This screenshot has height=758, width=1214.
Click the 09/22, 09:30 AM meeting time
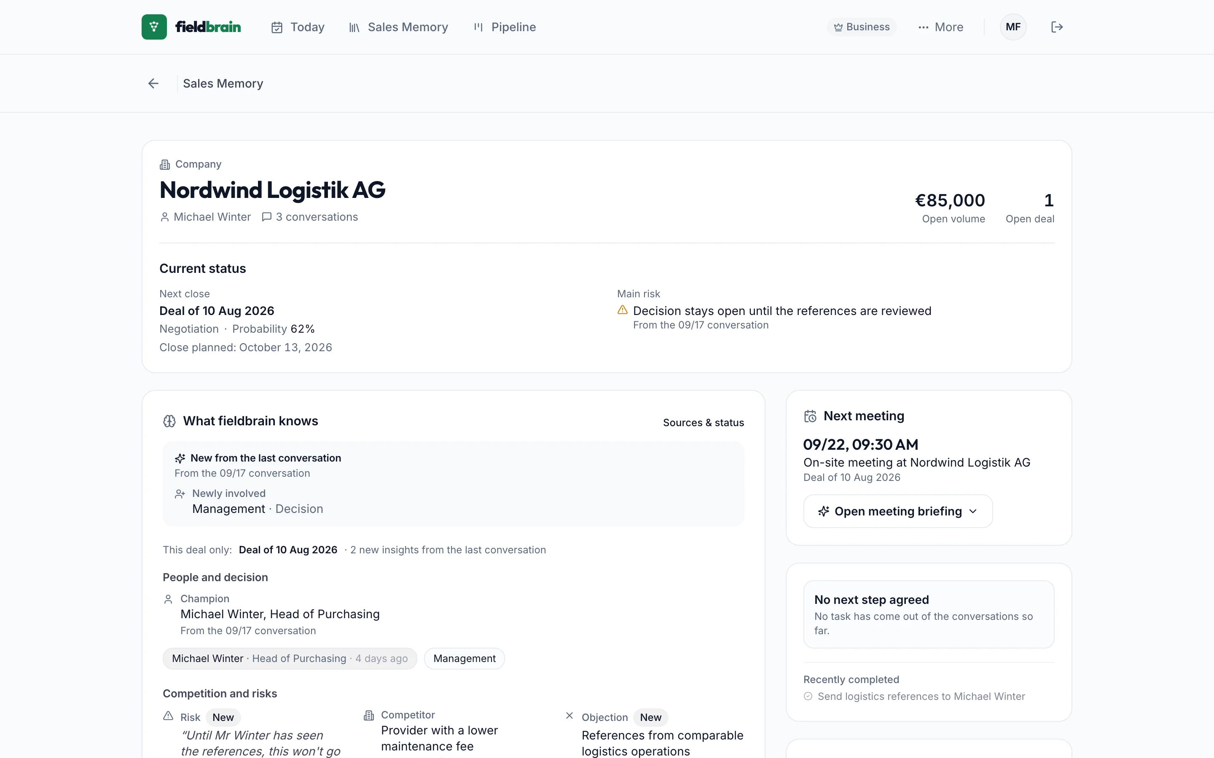[x=861, y=445]
